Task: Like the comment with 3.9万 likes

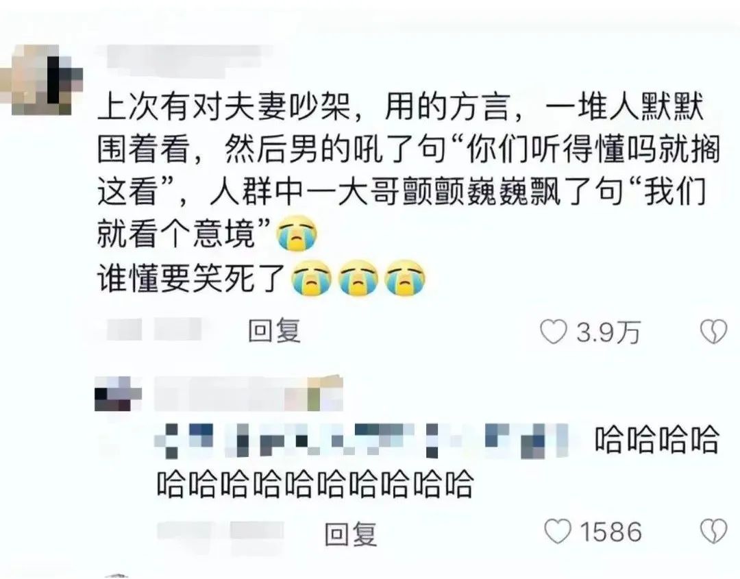Action: (553, 332)
